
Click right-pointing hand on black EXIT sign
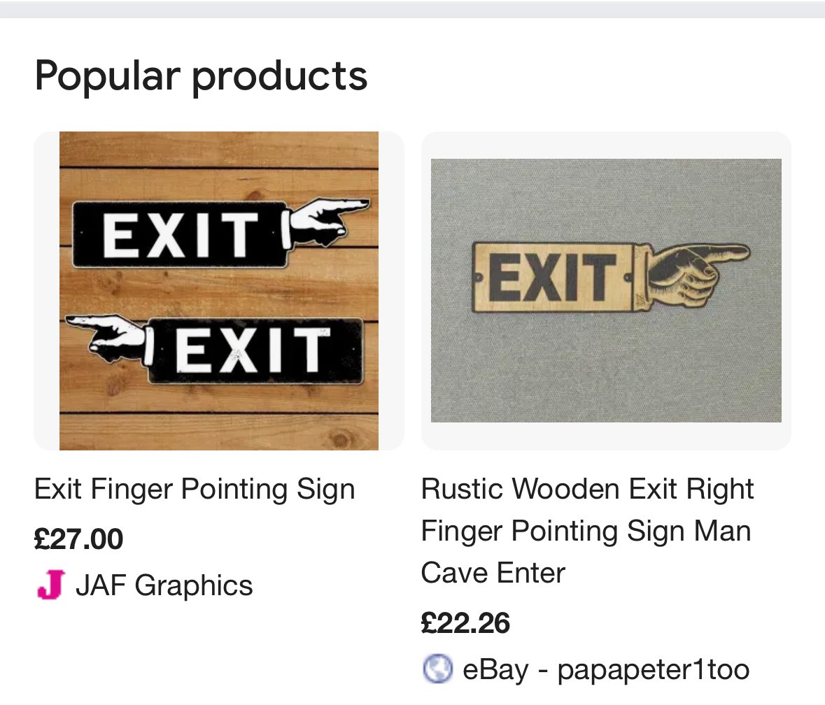point(325,221)
